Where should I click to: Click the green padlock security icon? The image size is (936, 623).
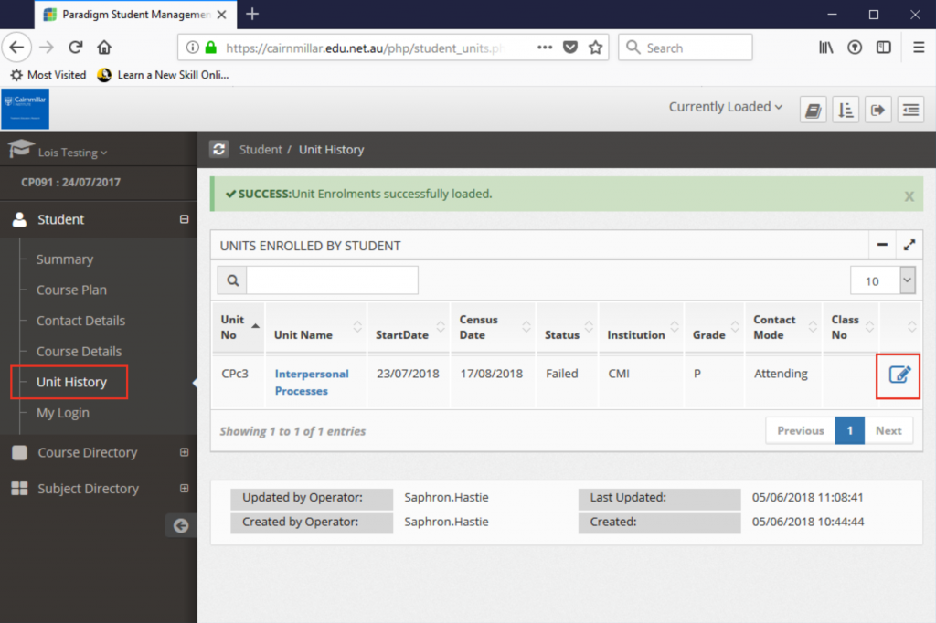pos(211,48)
